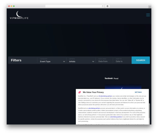Open the '20 advertising partners' link
158x134 pixels.
coord(105,96)
